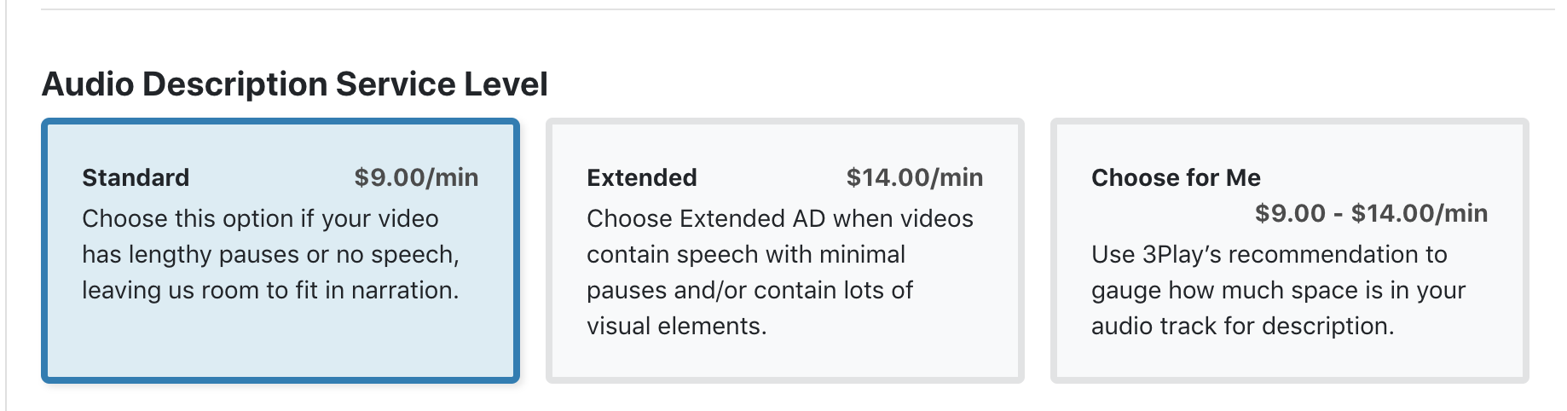Click the Extended AD minimal pauses description
The width and height of the screenshot is (1567, 411).
(x=780, y=272)
